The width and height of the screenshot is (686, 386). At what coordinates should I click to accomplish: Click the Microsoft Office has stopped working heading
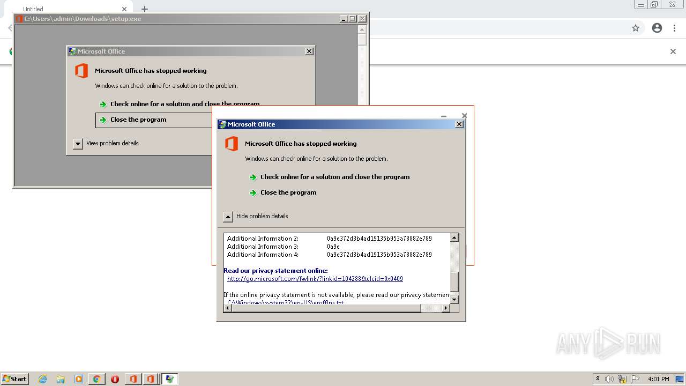301,144
